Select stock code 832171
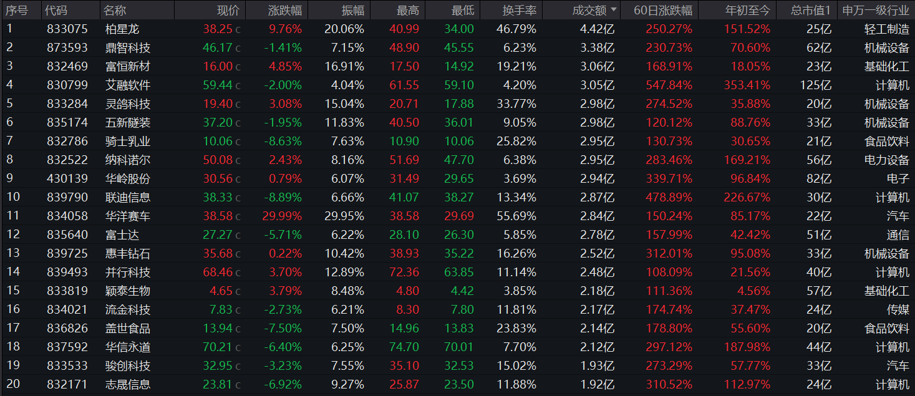Screen dimensions: 915x396 (67, 384)
